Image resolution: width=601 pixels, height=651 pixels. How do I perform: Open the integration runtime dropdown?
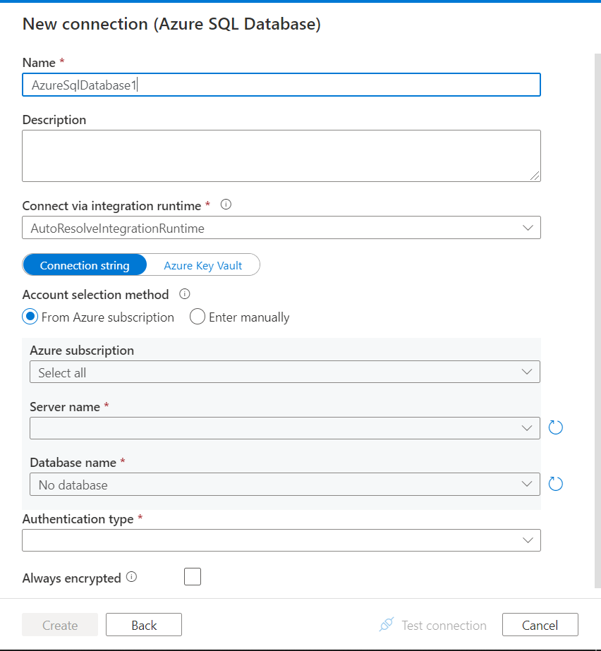pos(281,228)
